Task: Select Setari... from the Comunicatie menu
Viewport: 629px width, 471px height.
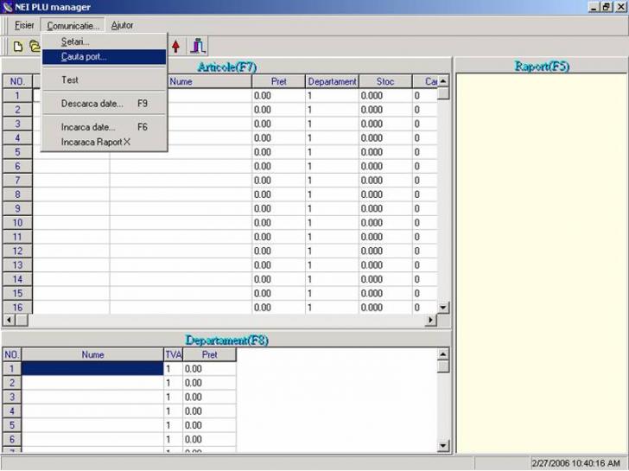Action: coord(75,41)
